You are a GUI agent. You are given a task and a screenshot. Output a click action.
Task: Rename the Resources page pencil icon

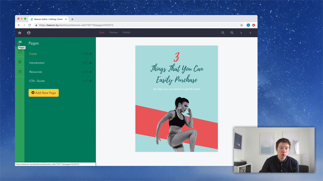(x=84, y=72)
